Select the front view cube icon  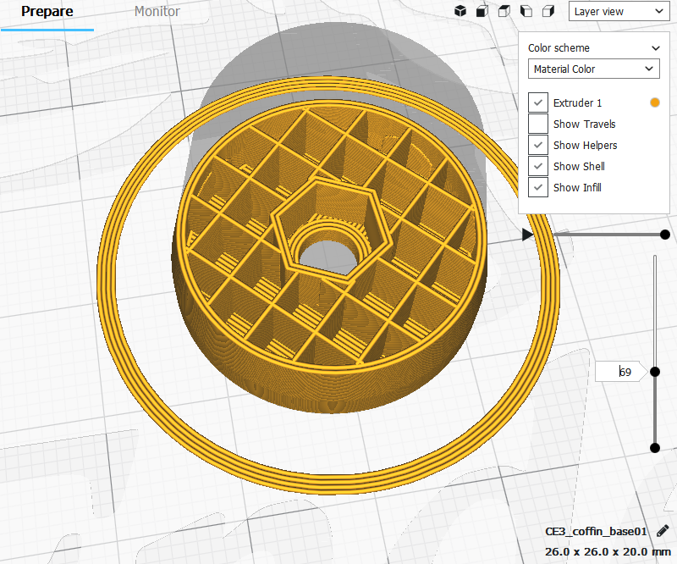click(x=482, y=11)
